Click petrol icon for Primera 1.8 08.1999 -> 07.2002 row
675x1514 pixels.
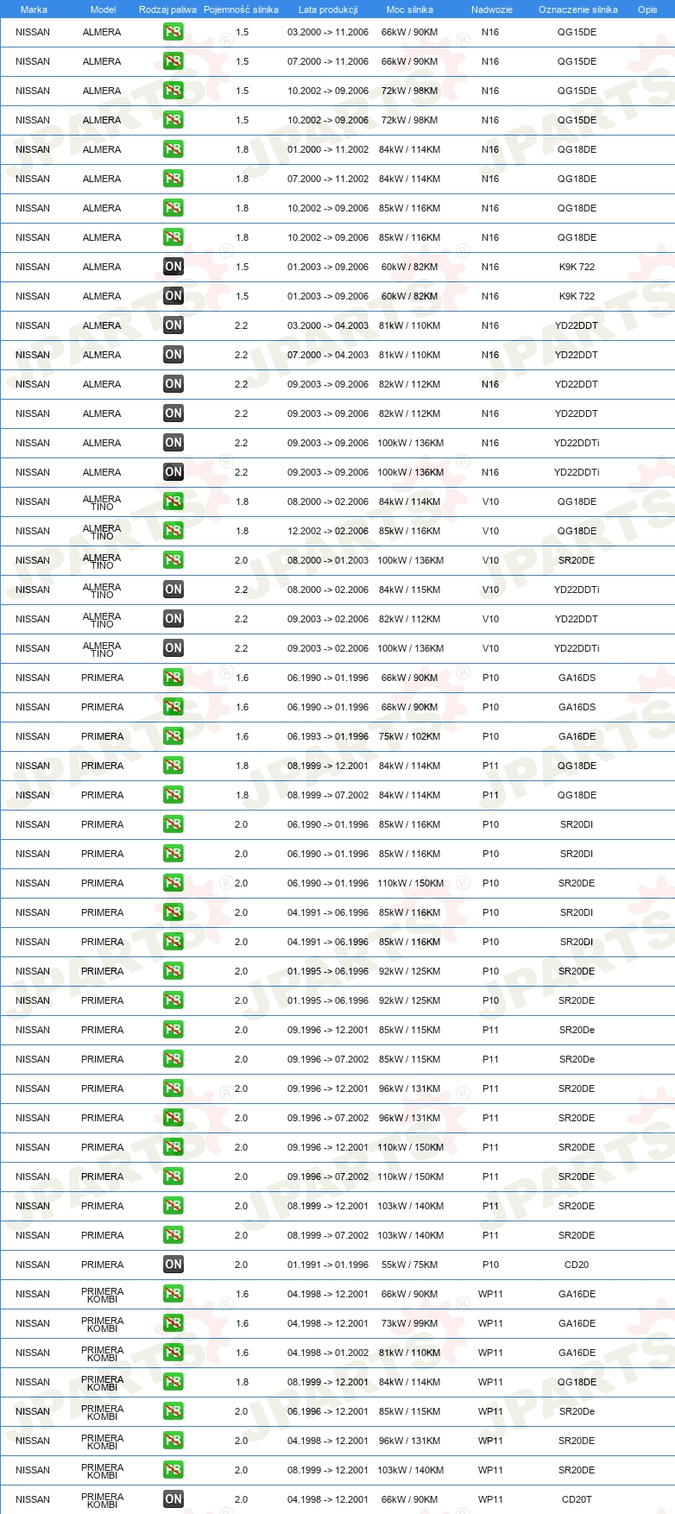[173, 795]
